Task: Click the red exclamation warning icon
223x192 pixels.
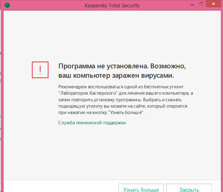Action: pos(40,70)
